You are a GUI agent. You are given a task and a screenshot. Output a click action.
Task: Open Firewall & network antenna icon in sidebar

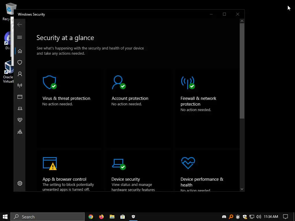click(20, 85)
